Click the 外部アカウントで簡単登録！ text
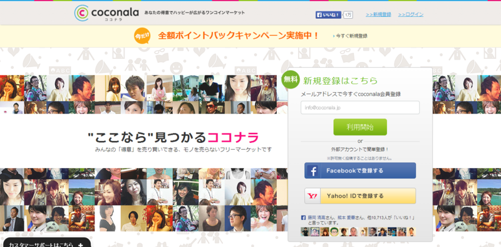This screenshot has width=501, height=247. pos(360,149)
